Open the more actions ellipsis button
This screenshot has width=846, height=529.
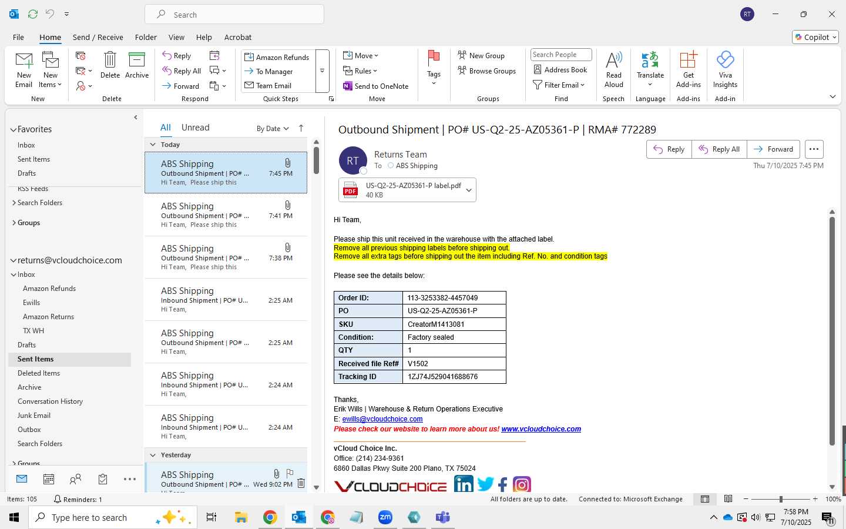click(814, 149)
